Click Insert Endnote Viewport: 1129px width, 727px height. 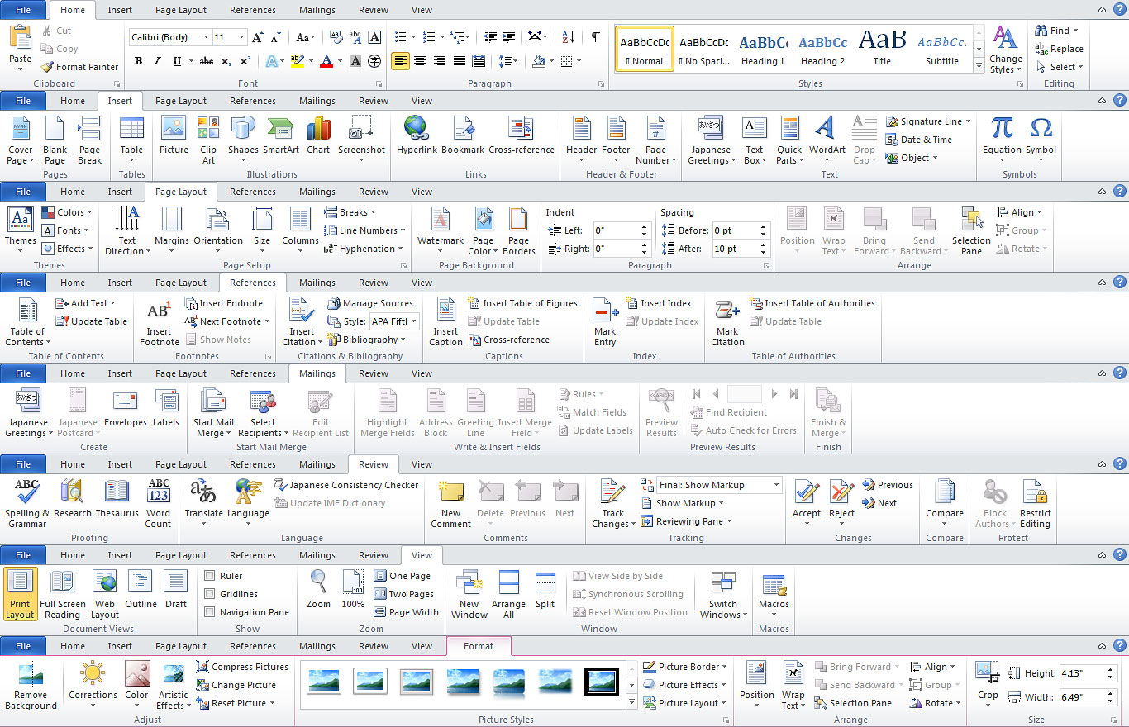coord(223,303)
